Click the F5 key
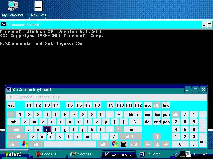 point(70,105)
